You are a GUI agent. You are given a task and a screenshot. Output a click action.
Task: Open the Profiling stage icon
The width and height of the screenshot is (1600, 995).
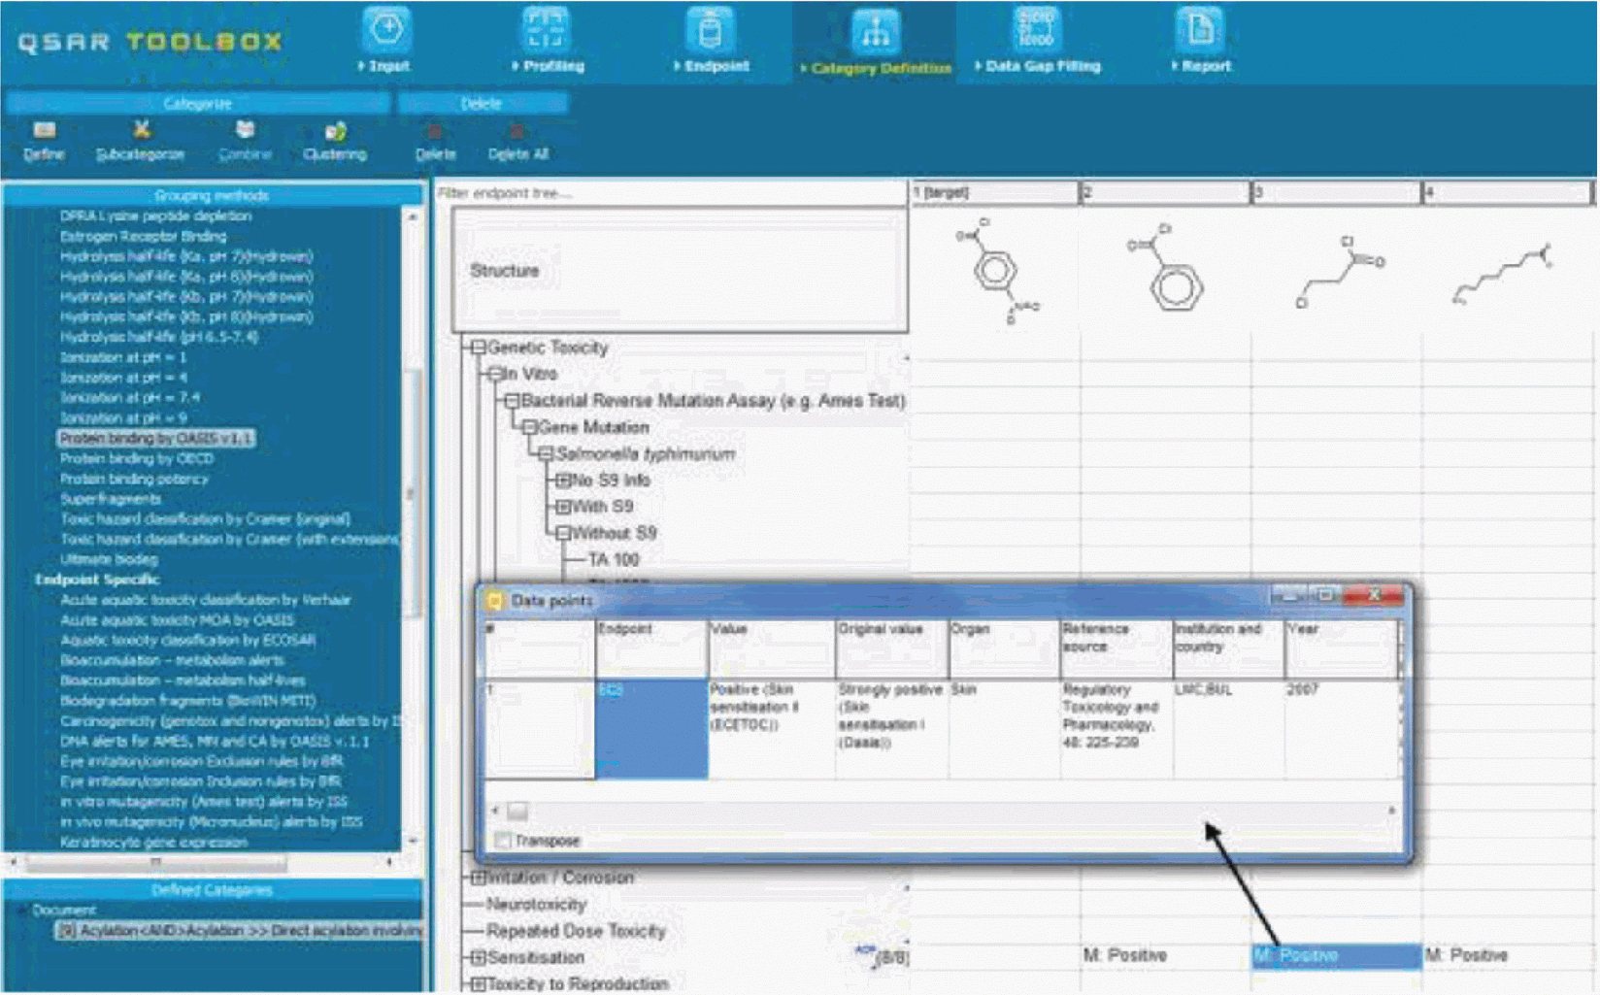coord(547,32)
